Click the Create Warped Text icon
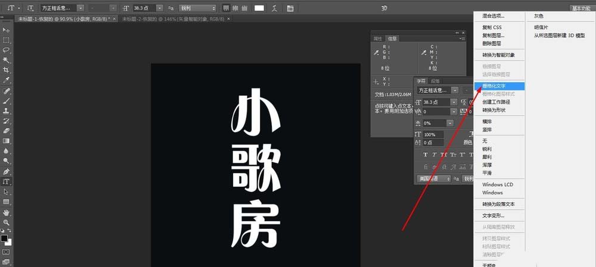Viewport: 596px width, 267px height. coord(274,8)
